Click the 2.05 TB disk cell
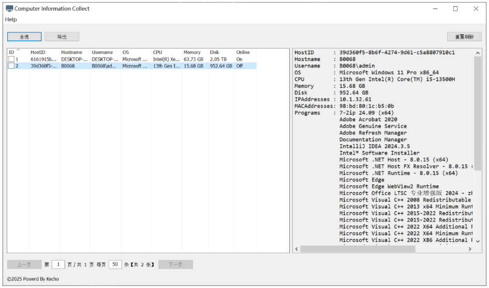The height and width of the screenshot is (288, 489). (218, 59)
